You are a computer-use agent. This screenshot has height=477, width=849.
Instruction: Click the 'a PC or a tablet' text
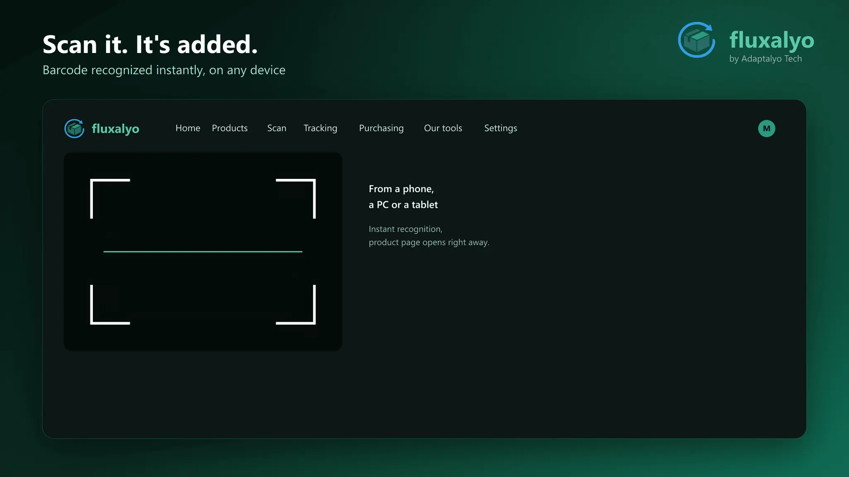point(403,205)
